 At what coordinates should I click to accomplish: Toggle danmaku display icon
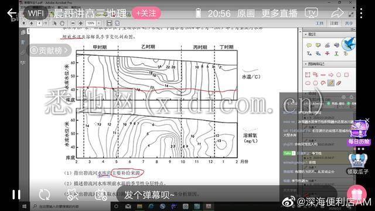pyautogui.click(x=101, y=195)
